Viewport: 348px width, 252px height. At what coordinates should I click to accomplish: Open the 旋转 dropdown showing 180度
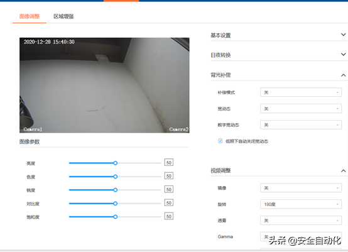point(301,204)
